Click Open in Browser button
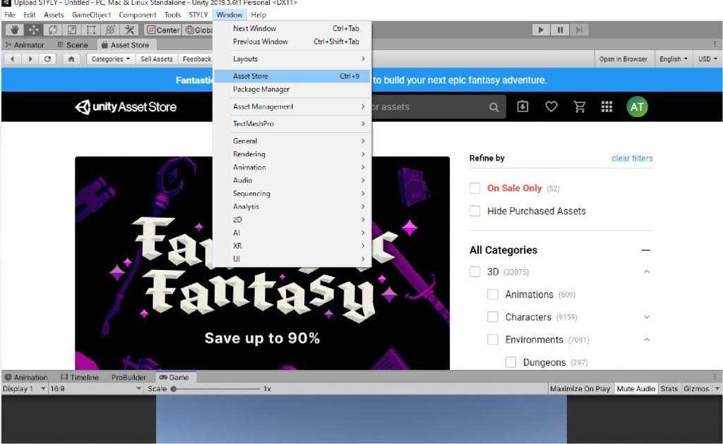The height and width of the screenshot is (444, 723). pos(623,59)
